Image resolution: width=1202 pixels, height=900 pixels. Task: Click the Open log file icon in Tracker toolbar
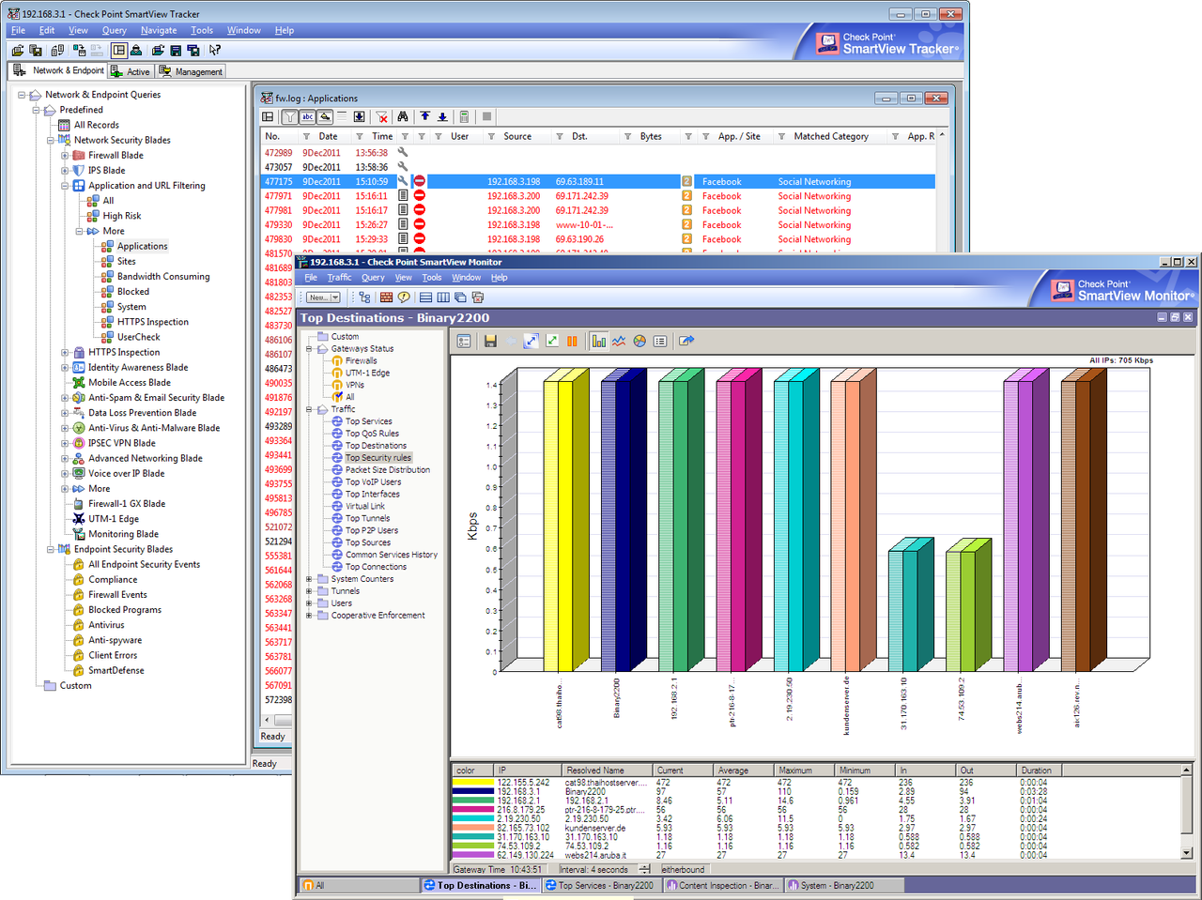tap(17, 51)
